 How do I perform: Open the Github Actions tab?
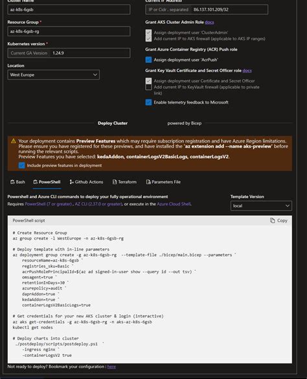click(x=86, y=182)
